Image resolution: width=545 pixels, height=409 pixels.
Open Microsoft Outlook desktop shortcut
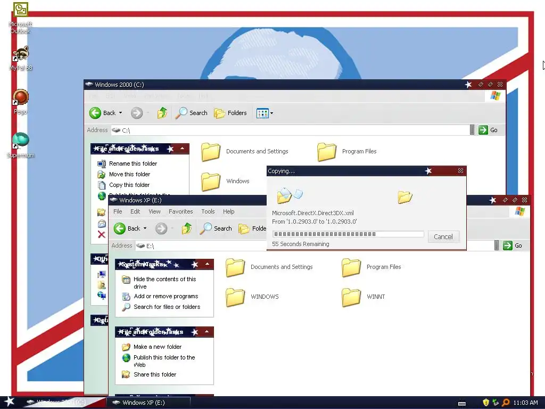tap(21, 18)
